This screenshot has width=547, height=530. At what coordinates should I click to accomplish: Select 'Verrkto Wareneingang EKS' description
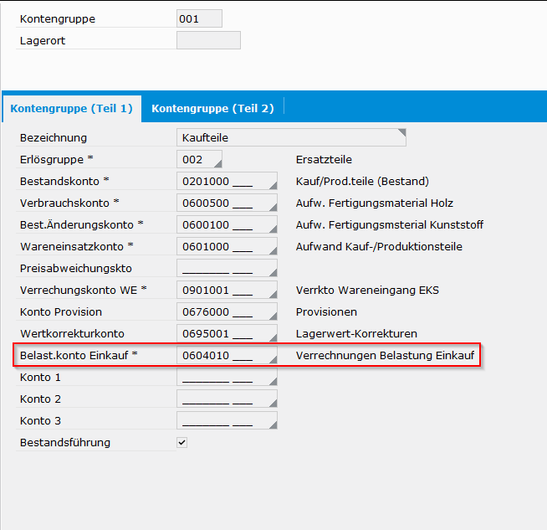pos(367,291)
